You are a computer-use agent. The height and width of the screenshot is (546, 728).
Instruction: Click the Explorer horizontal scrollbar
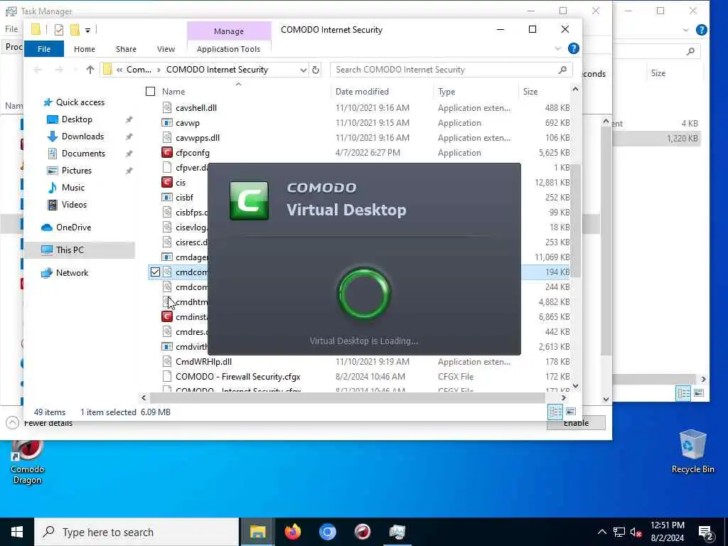(347, 398)
